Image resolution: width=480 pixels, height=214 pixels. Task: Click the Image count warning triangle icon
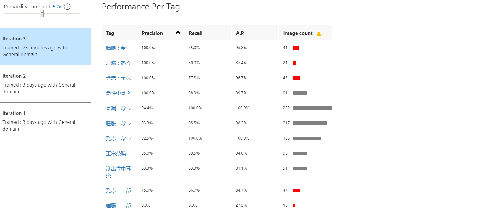[319, 34]
